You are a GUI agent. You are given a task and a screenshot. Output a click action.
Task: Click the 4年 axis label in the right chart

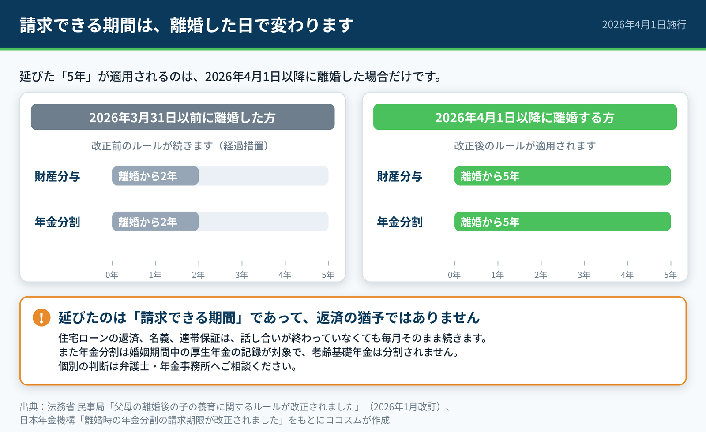point(627,275)
